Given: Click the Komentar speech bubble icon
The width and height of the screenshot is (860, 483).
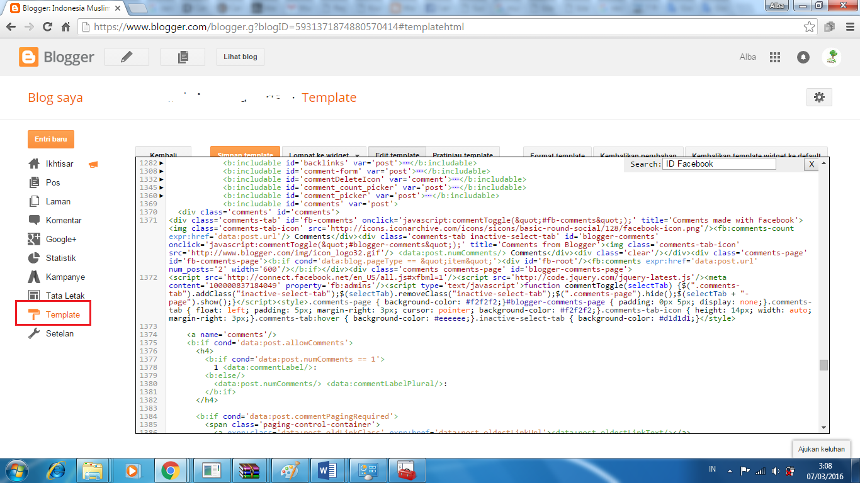Looking at the screenshot, I should [34, 220].
